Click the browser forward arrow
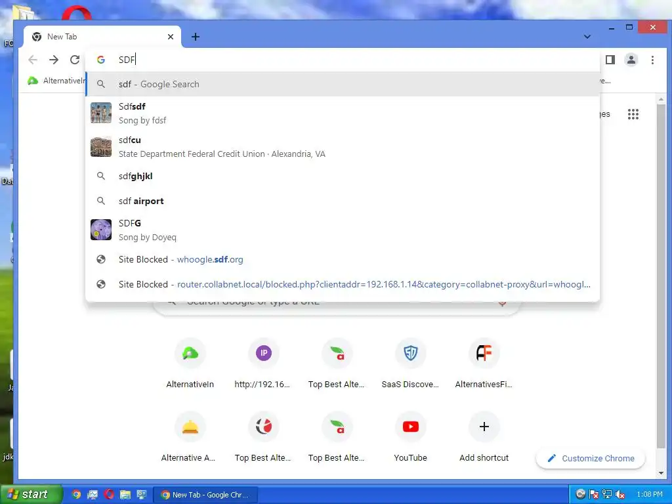Viewport: 672px width, 504px height. point(54,60)
